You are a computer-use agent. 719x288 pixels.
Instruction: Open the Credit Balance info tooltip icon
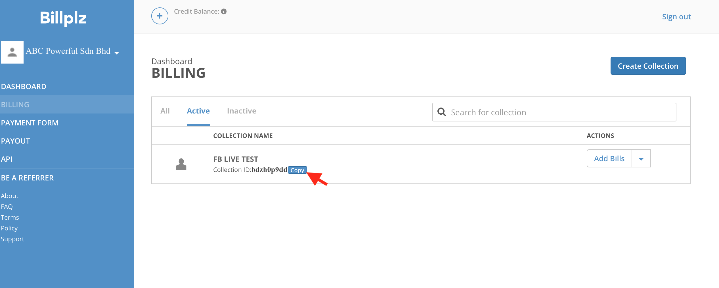coord(223,12)
